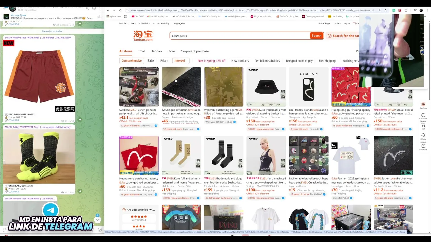Open Language dropdown
This screenshot has width=431, height=242.
[178, 23]
